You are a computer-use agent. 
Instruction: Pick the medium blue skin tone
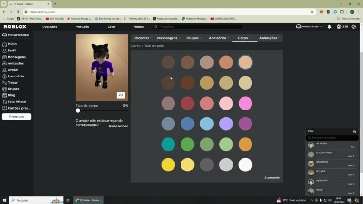[x=187, y=124]
